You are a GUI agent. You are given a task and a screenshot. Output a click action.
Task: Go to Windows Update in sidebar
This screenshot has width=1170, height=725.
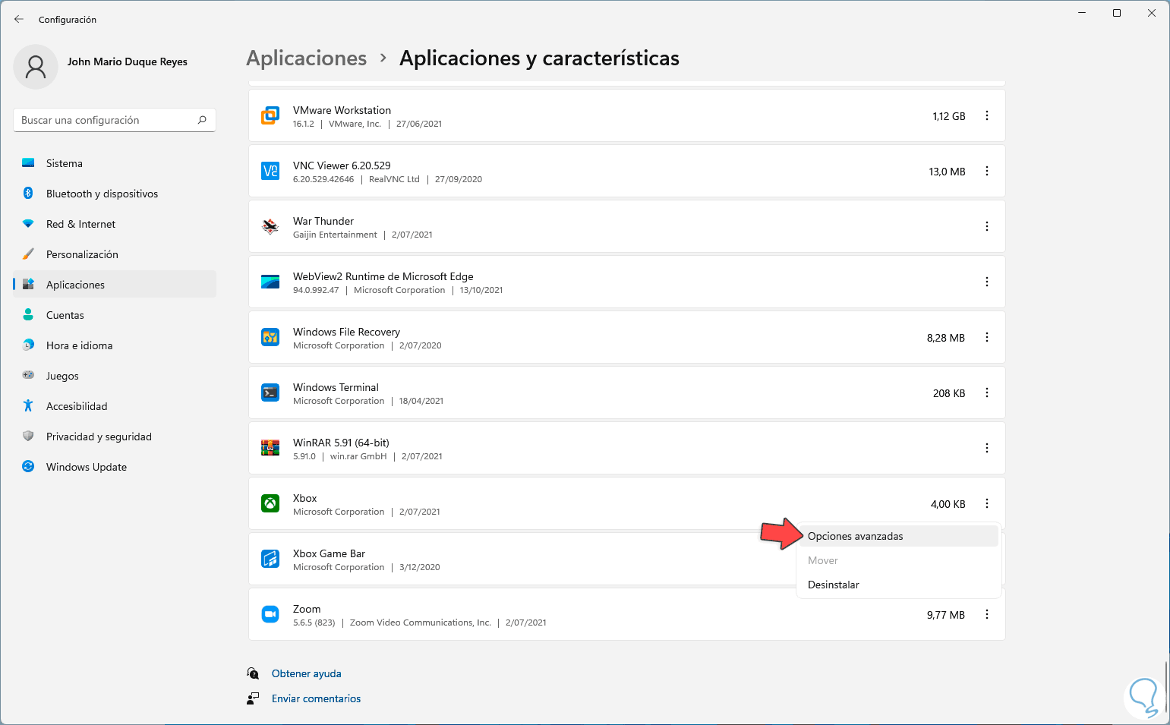pos(87,467)
